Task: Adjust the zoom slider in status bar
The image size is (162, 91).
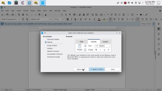Action: [147, 90]
